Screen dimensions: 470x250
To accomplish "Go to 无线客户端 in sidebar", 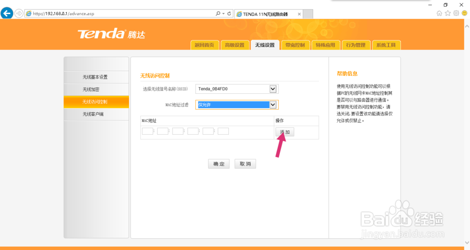I will click(x=96, y=114).
